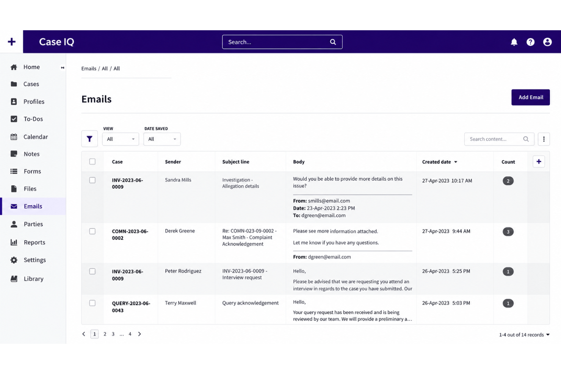
Task: Check the Derek Greene email row
Action: (92, 231)
